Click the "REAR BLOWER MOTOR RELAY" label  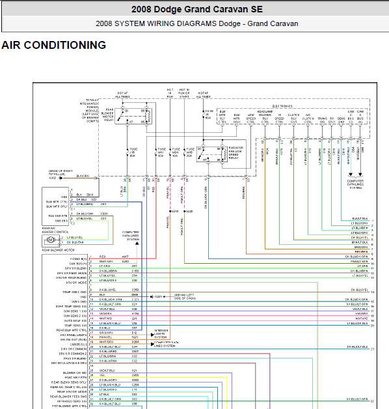pyautogui.click(x=107, y=115)
